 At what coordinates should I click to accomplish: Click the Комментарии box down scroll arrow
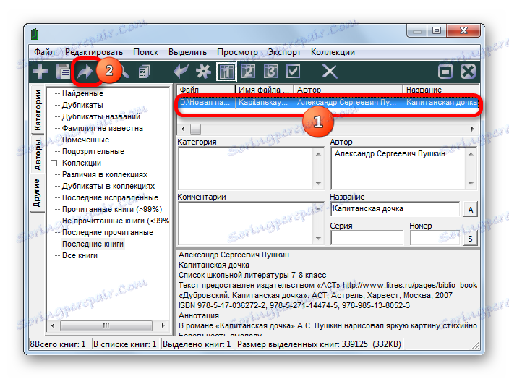pos(318,239)
